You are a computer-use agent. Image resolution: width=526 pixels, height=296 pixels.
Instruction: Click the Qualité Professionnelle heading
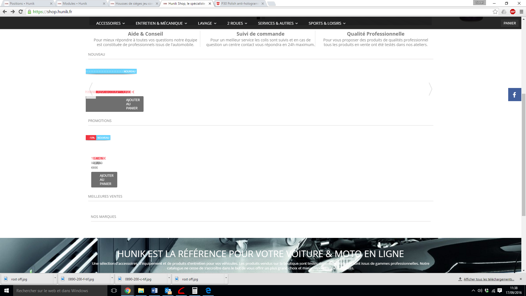375,34
